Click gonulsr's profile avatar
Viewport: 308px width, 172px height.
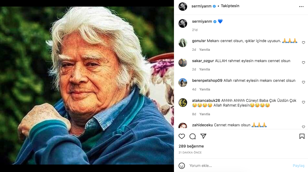pos(183,43)
